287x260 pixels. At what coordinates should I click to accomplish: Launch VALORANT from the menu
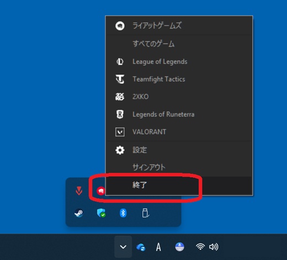click(179, 132)
